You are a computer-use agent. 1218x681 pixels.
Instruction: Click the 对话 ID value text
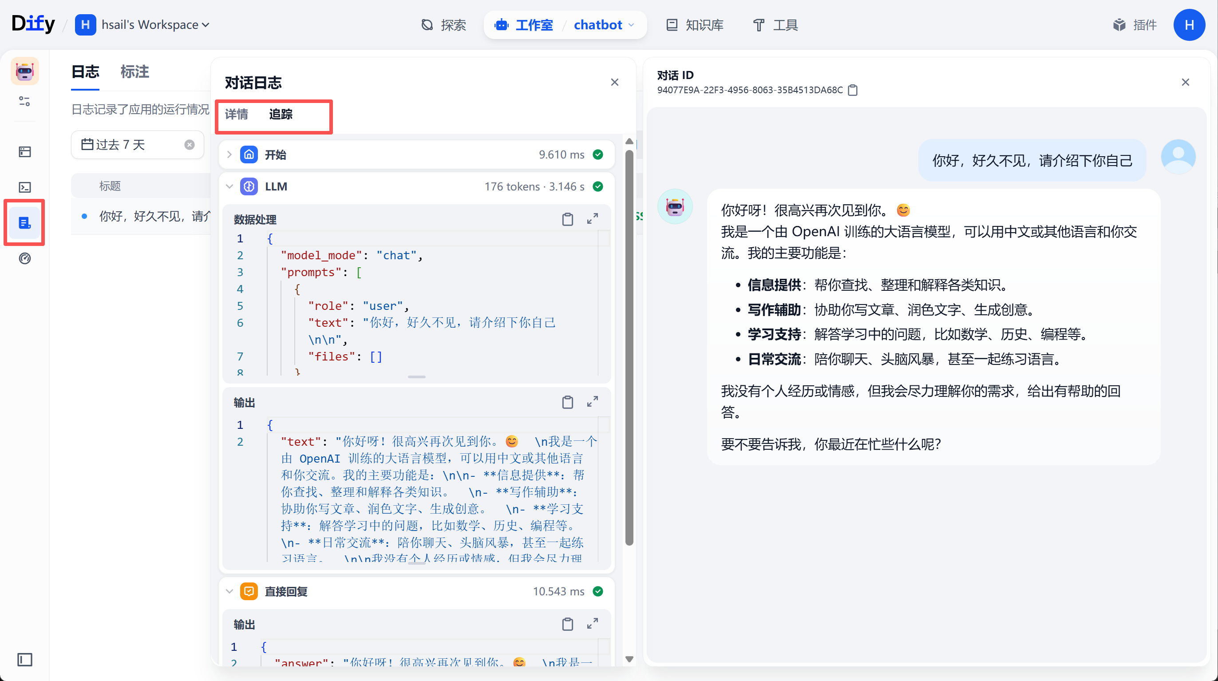[750, 90]
